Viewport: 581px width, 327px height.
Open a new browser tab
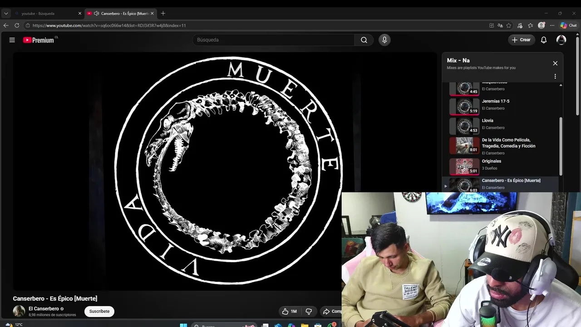pyautogui.click(x=163, y=14)
